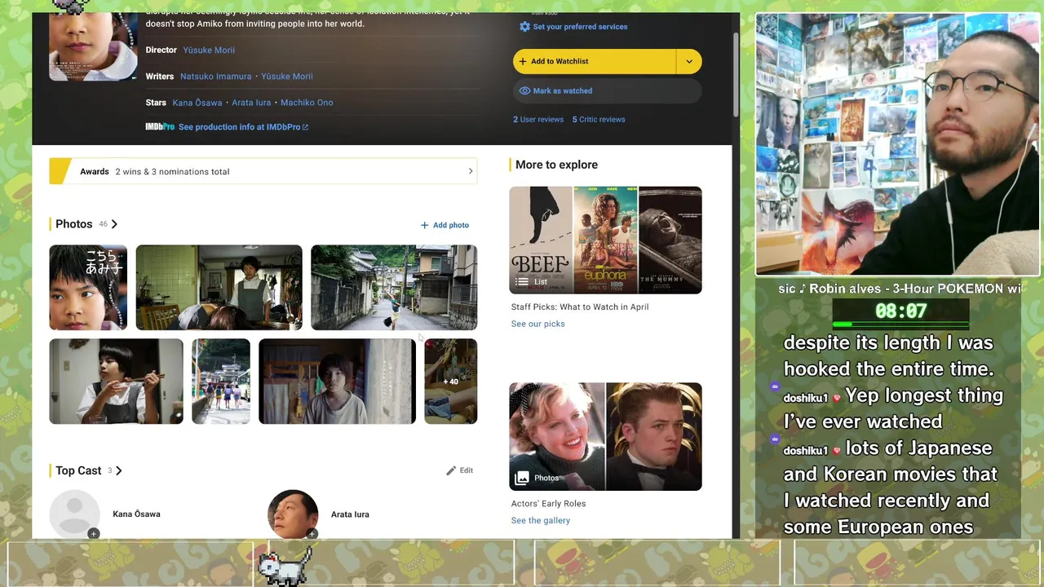This screenshot has height=587, width=1044.
Task: Click Kana Ōsawa placeholder avatar
Action: (74, 514)
